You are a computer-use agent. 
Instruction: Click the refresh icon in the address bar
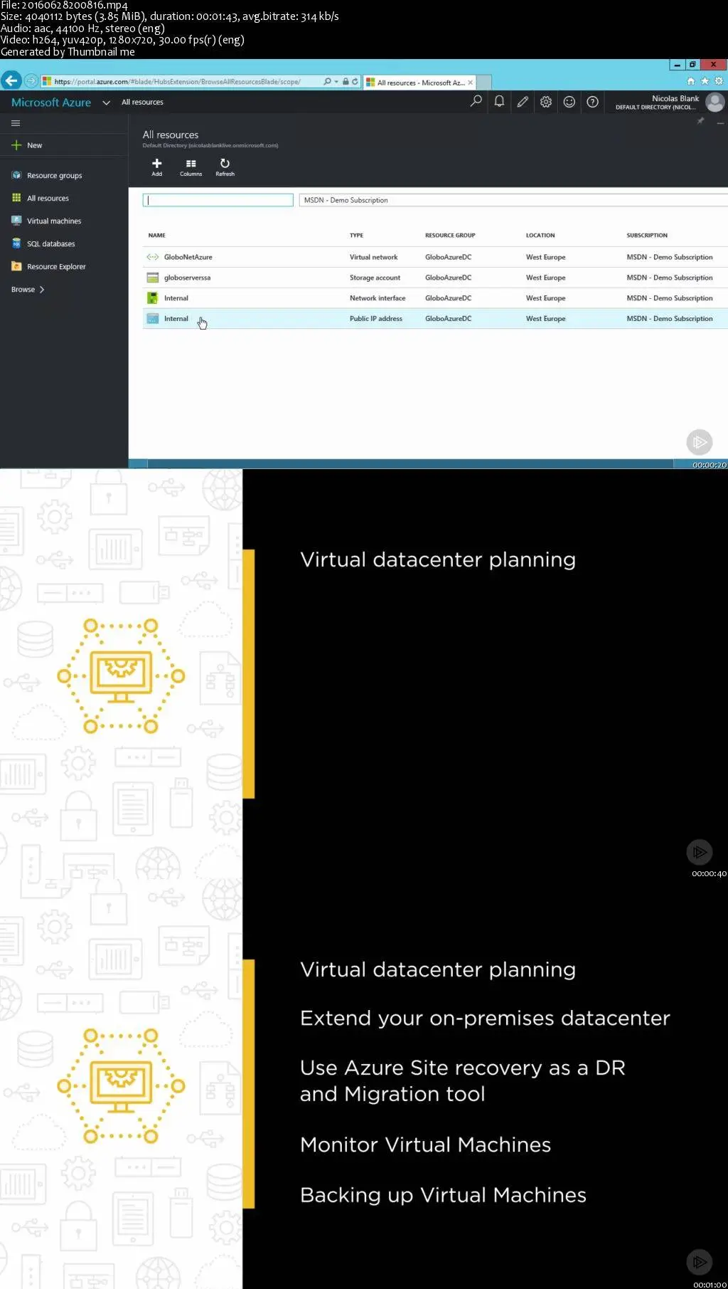(355, 81)
